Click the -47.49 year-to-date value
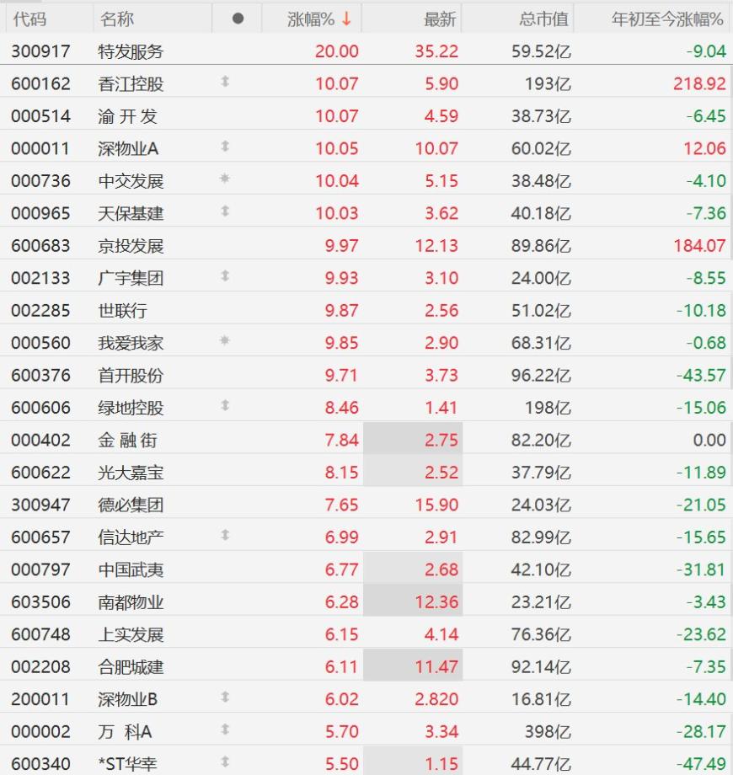This screenshot has width=733, height=775. click(701, 764)
